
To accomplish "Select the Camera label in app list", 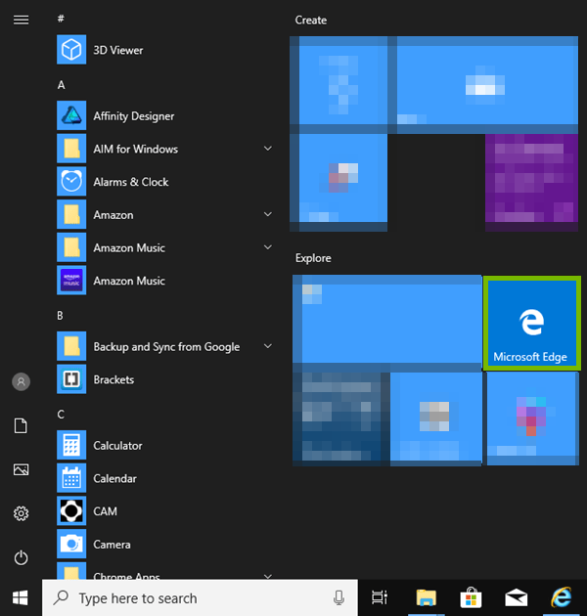I will 112,545.
